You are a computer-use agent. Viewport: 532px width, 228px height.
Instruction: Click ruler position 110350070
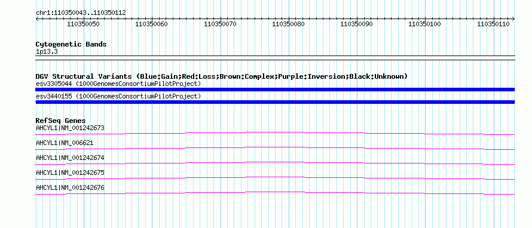(x=220, y=24)
